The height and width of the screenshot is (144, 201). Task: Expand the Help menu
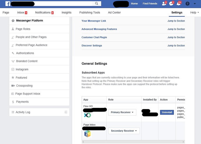coord(194,13)
